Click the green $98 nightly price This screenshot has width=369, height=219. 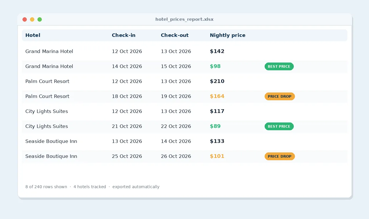point(215,66)
